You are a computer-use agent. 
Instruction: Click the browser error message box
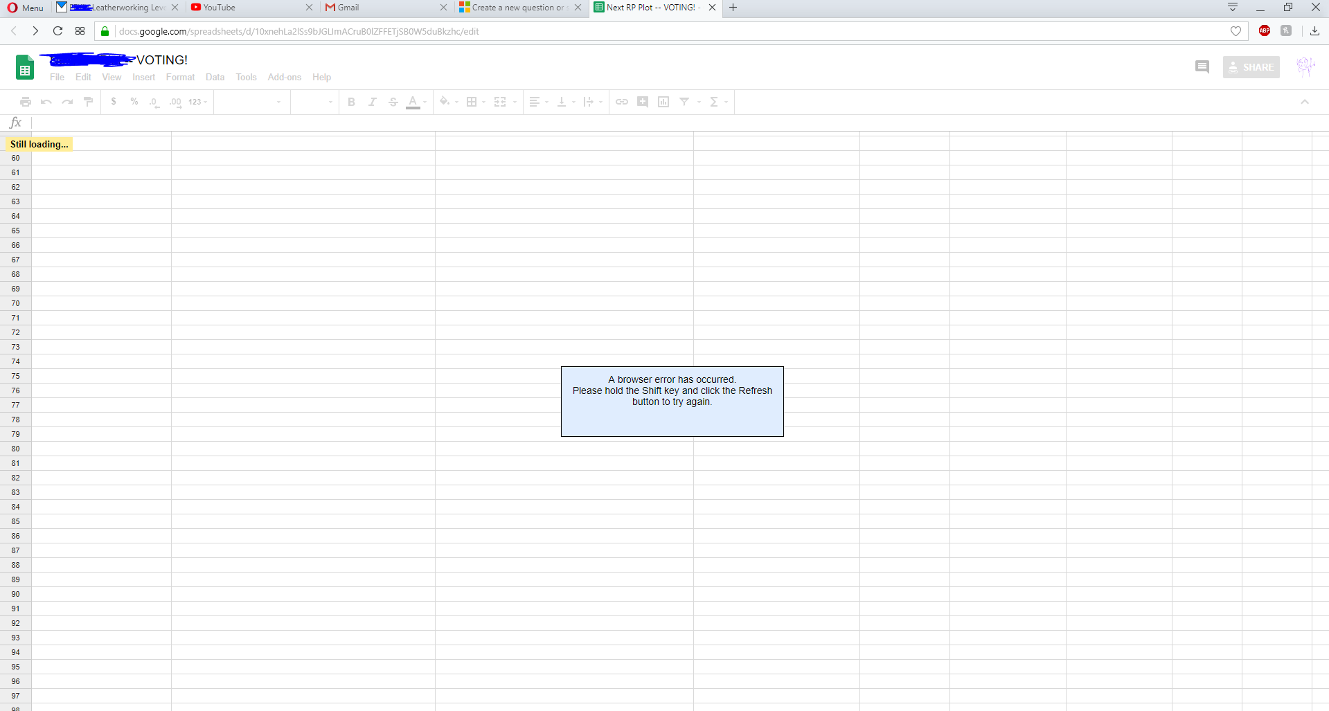click(672, 402)
